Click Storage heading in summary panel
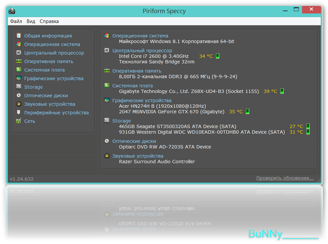The width and height of the screenshot is (328, 244). (122, 121)
